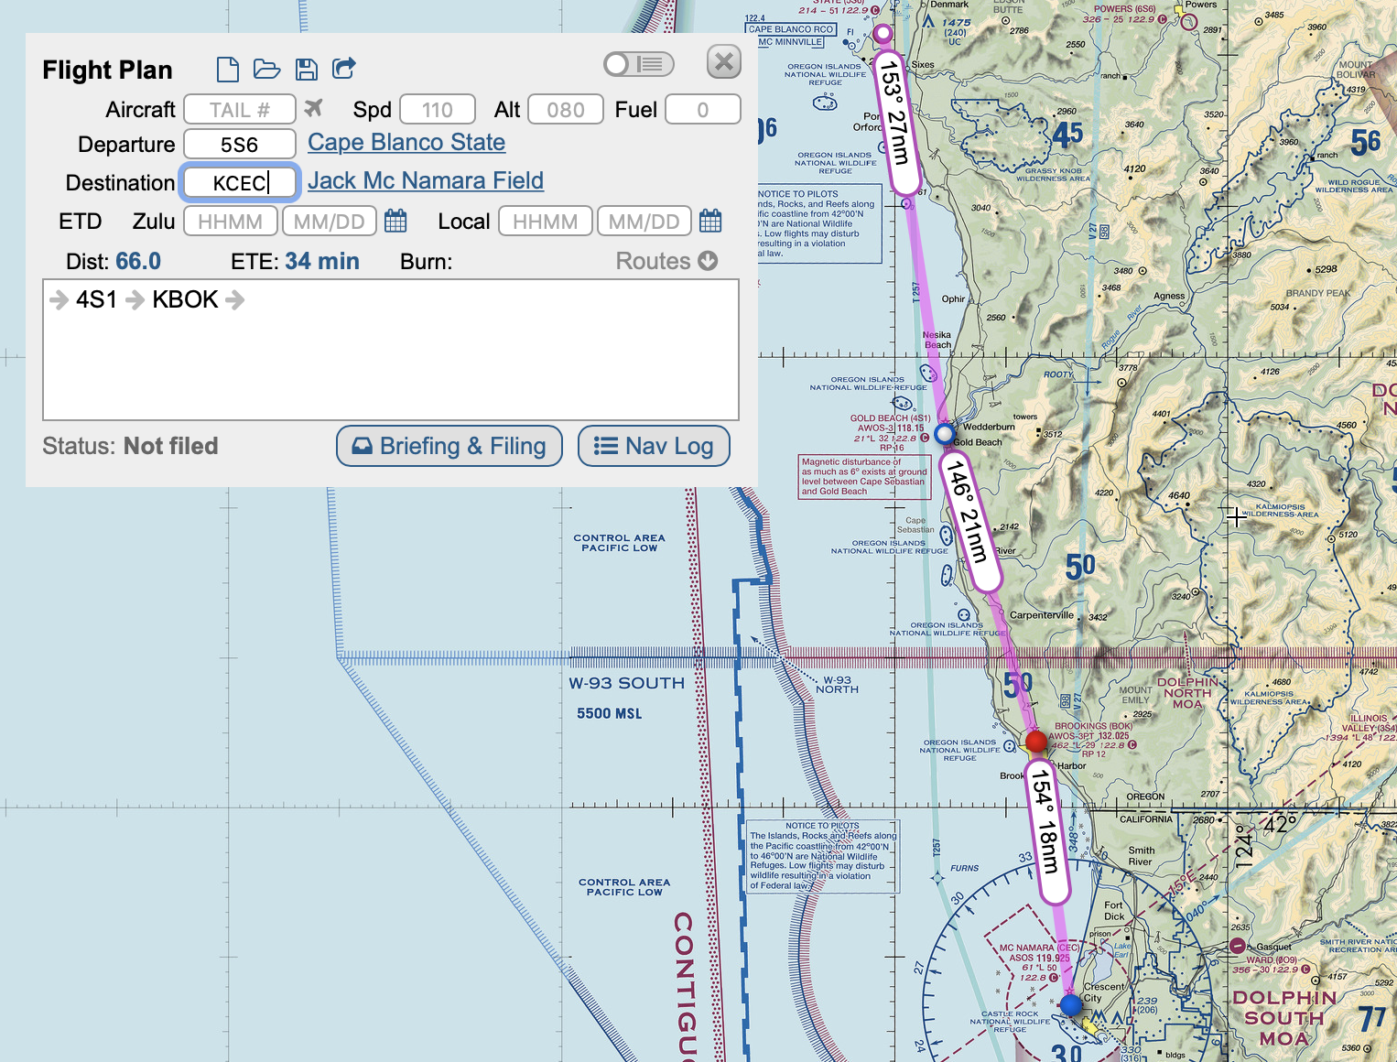Click the W-93 SOUTH airspace label
This screenshot has width=1397, height=1062.
pos(626,684)
